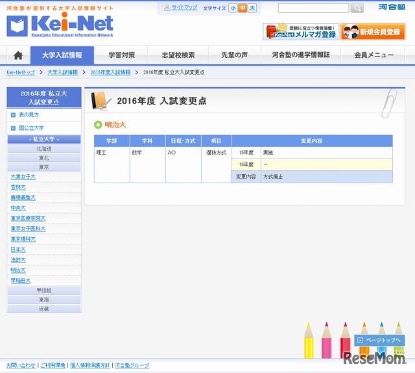The height and width of the screenshot is (373, 415).
Task: Click the 大学入試情報 breadcrumb link
Action: click(63, 72)
